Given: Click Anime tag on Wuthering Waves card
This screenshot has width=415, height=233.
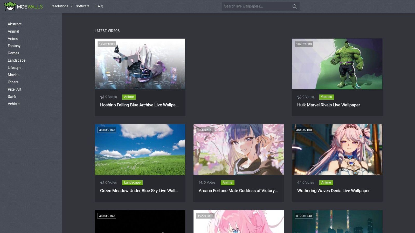Looking at the screenshot, I should pyautogui.click(x=326, y=183).
